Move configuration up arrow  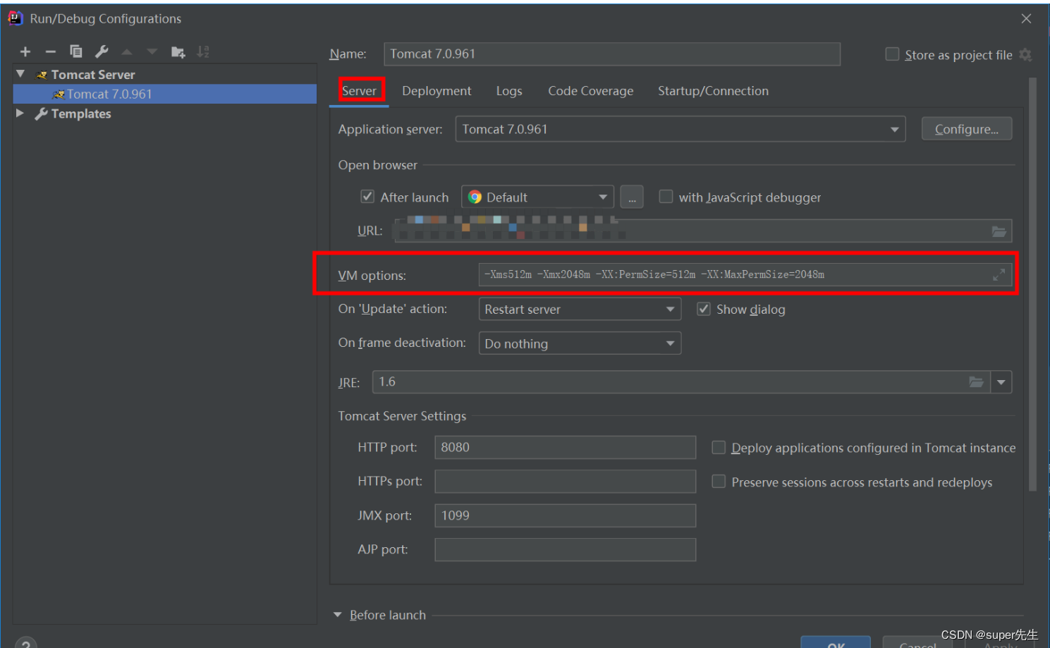point(127,51)
